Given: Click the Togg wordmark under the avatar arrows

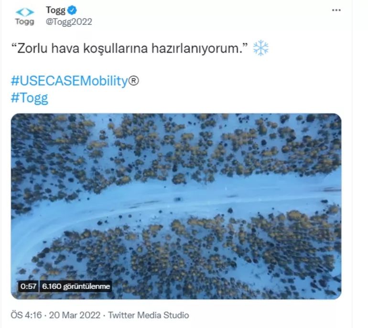Looking at the screenshot, I should pyautogui.click(x=25, y=22).
